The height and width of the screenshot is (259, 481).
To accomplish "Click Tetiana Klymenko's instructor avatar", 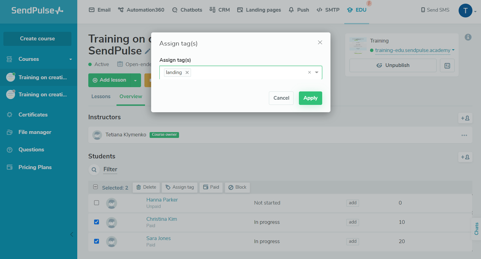I will pyautogui.click(x=97, y=135).
